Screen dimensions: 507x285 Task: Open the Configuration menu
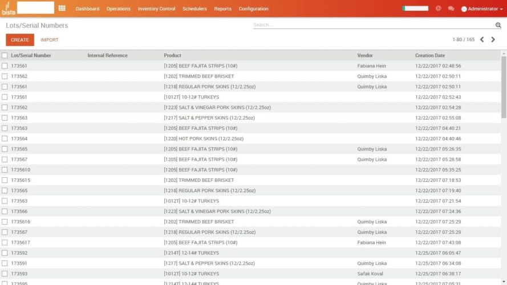point(253,9)
